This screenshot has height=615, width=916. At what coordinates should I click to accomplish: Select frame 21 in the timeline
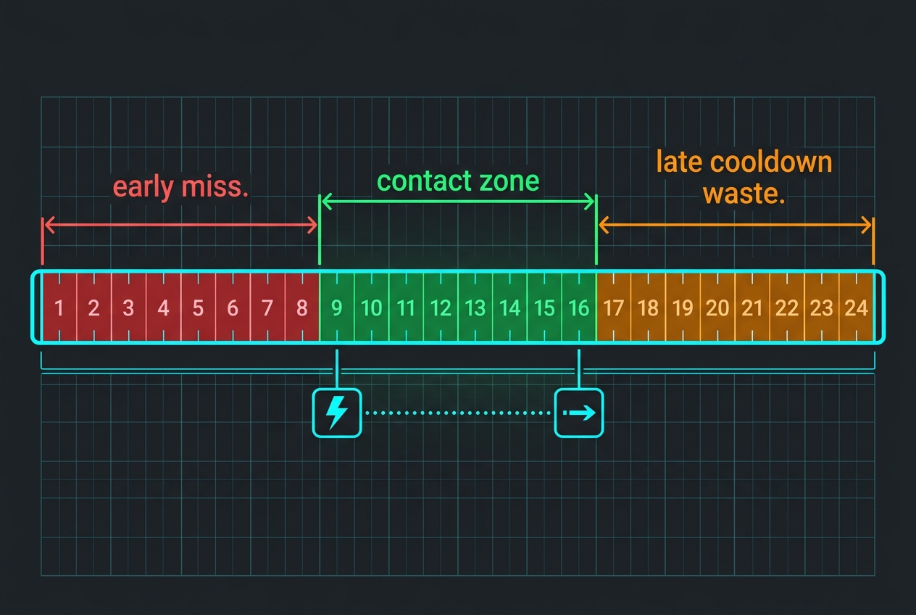click(x=752, y=307)
